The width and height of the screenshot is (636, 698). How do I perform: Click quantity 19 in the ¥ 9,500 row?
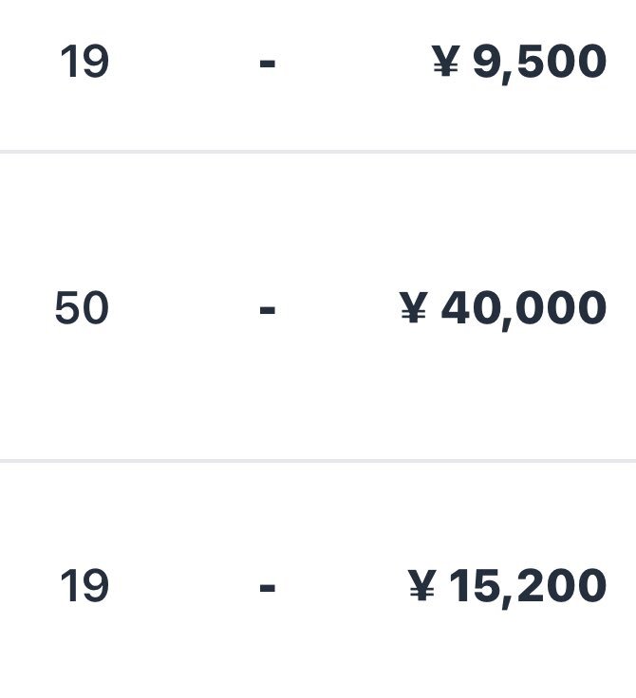[84, 62]
